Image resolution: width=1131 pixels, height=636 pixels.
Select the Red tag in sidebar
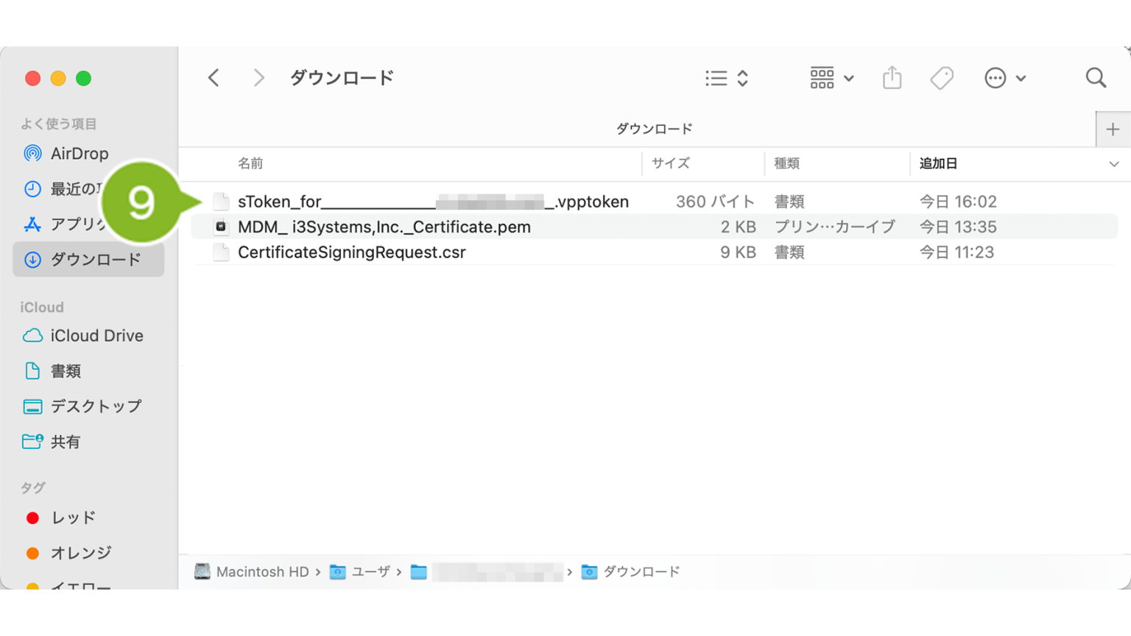73,518
